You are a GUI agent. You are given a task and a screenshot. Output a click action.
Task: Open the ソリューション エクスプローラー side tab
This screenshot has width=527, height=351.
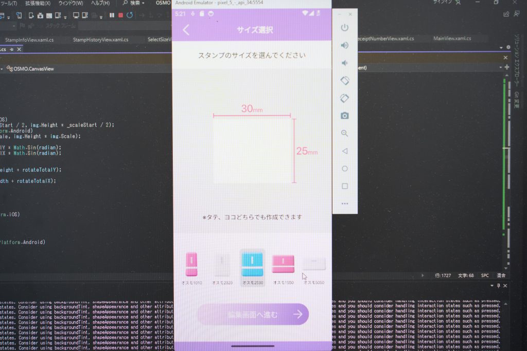pyautogui.click(x=517, y=61)
